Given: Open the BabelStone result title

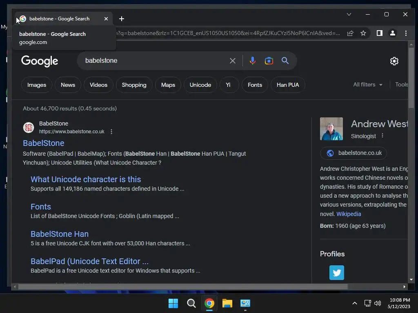Looking at the screenshot, I should 43,143.
